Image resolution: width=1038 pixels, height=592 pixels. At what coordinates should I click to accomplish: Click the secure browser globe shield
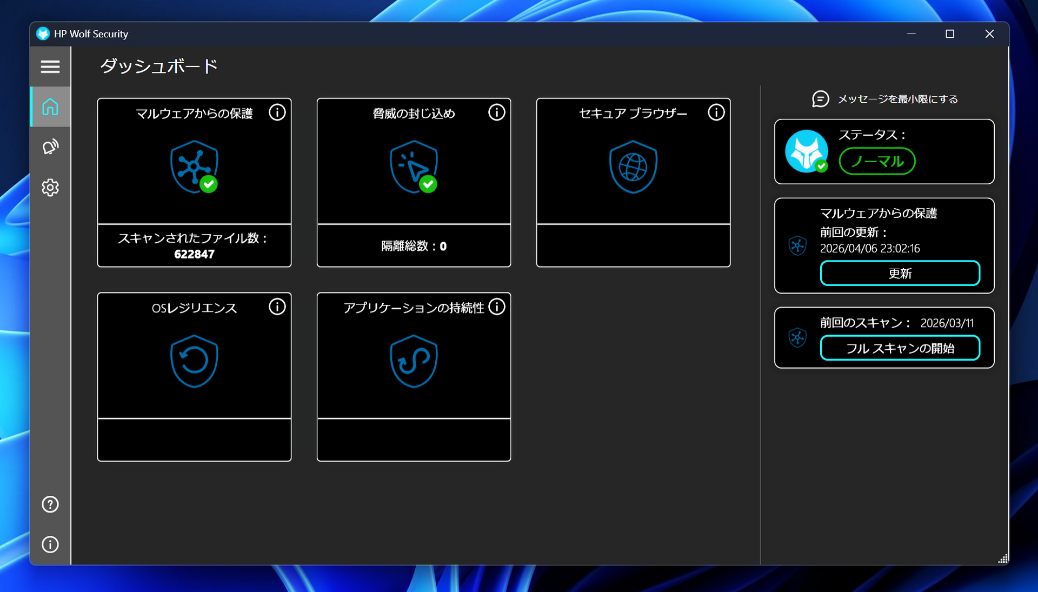pyautogui.click(x=633, y=167)
